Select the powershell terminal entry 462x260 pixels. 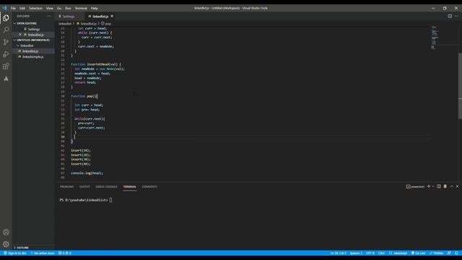(x=416, y=186)
